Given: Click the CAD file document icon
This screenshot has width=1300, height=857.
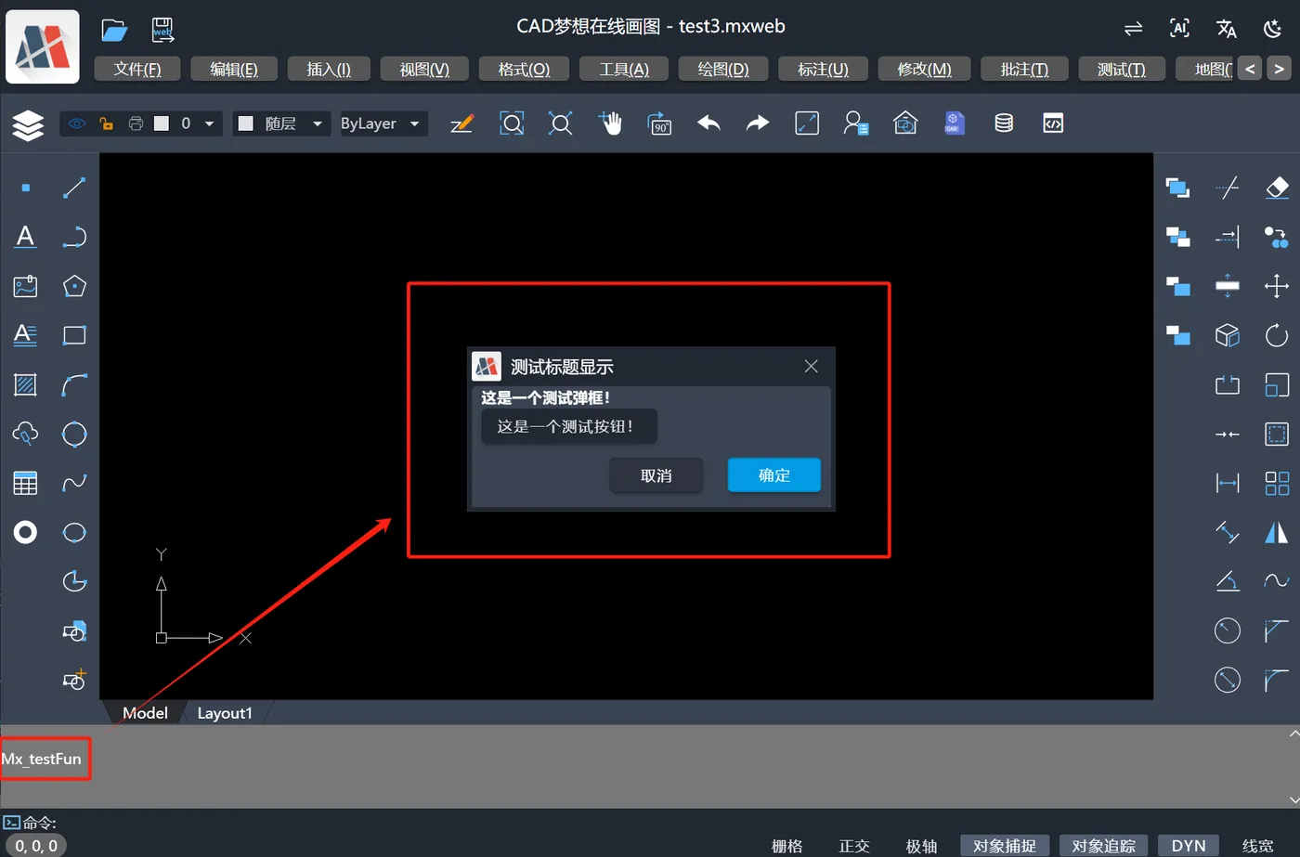Looking at the screenshot, I should pyautogui.click(x=954, y=123).
